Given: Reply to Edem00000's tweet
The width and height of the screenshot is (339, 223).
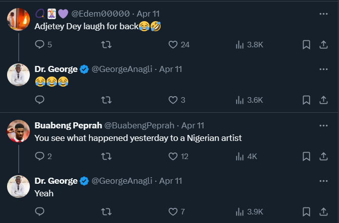Looking at the screenshot, I should (40, 44).
